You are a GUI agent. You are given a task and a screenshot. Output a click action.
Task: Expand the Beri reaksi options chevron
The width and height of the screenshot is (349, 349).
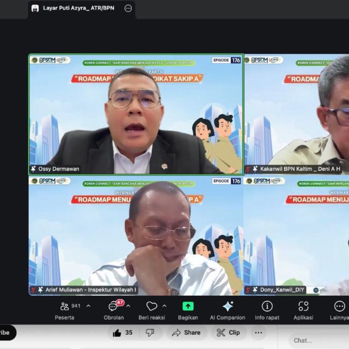coord(164,306)
